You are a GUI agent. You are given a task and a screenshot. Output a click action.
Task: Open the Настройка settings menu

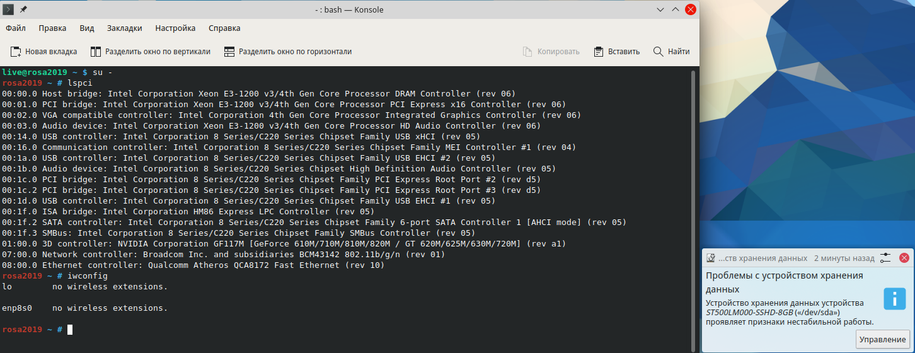coord(175,28)
